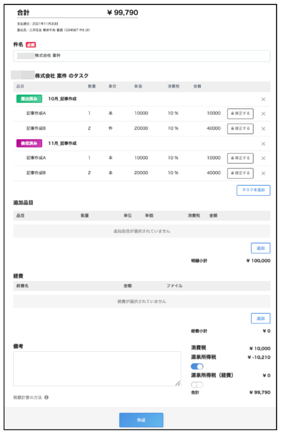Disable the 源泉所得税 toggle switch
Viewport: 281px width, 434px height.
point(197,366)
